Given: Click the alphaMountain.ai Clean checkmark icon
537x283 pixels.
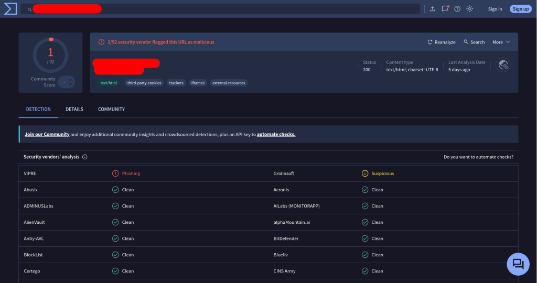Looking at the screenshot, I should (x=365, y=222).
